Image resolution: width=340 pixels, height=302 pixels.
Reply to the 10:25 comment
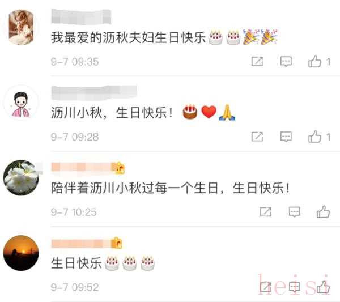click(295, 212)
